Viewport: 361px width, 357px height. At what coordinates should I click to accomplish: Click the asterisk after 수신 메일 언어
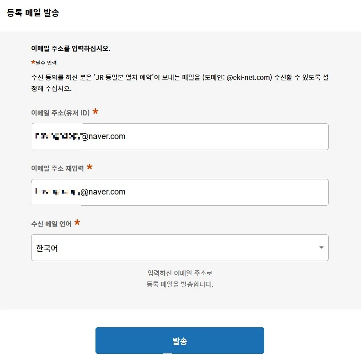tap(77, 223)
